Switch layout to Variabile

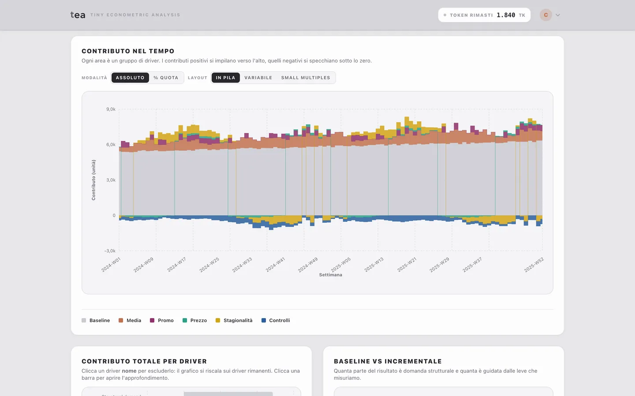tap(258, 78)
